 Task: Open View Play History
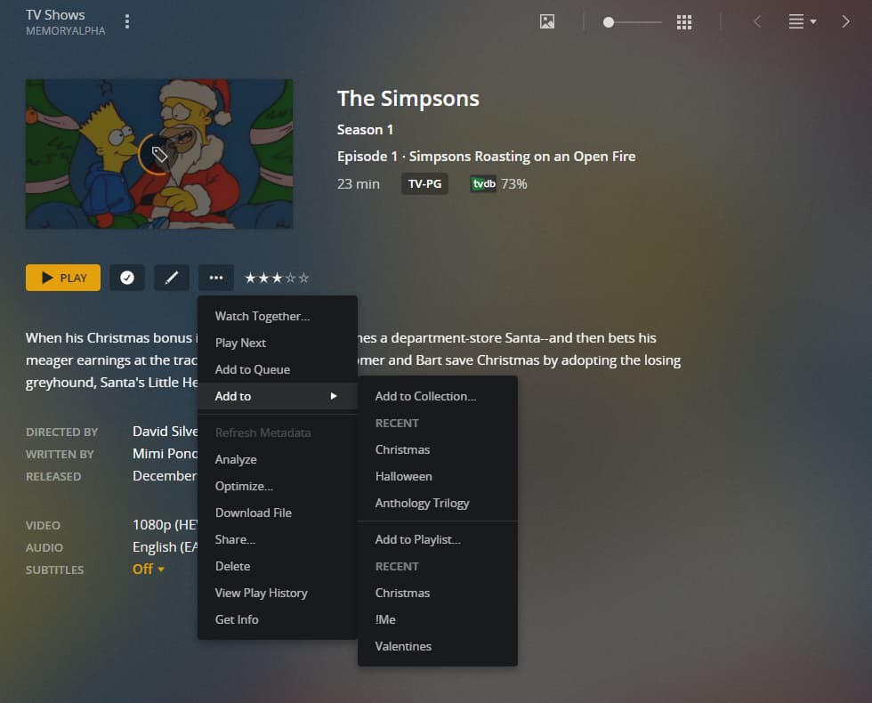click(x=278, y=593)
